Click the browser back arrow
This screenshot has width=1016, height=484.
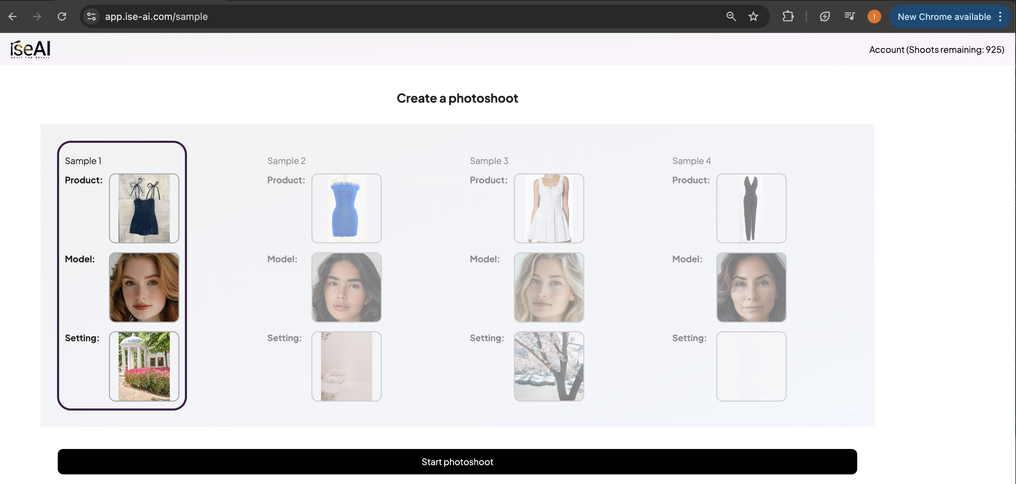13,16
